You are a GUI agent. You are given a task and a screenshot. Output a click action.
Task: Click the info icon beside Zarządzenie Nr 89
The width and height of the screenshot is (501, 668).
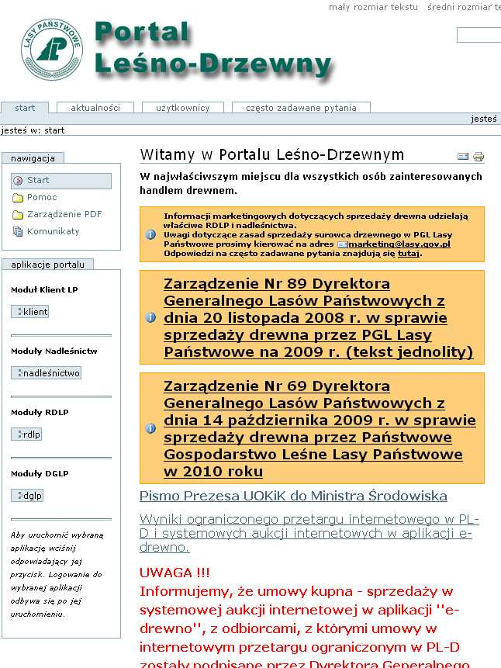tap(150, 317)
